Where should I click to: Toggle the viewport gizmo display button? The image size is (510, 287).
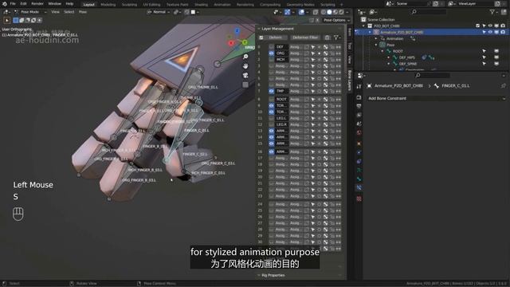[x=288, y=12]
